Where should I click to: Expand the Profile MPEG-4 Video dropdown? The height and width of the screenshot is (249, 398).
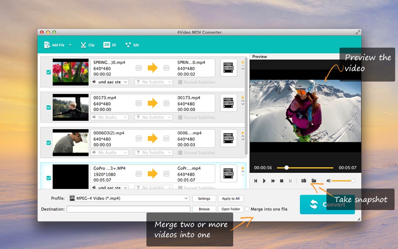click(186, 198)
